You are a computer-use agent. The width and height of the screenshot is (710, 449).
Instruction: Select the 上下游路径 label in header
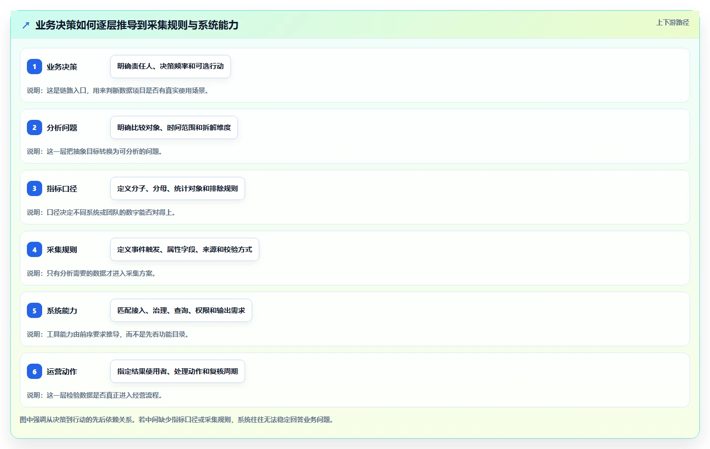672,22
